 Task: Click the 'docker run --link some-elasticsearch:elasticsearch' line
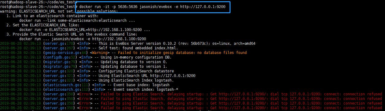77,20
